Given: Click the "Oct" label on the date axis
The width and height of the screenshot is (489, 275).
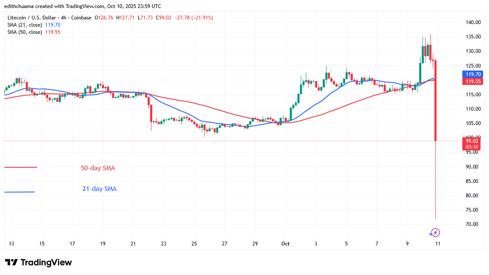Looking at the screenshot, I should pos(285,244).
